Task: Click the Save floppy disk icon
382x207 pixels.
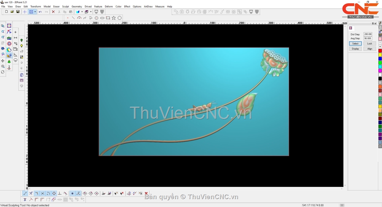Action: coord(18,12)
